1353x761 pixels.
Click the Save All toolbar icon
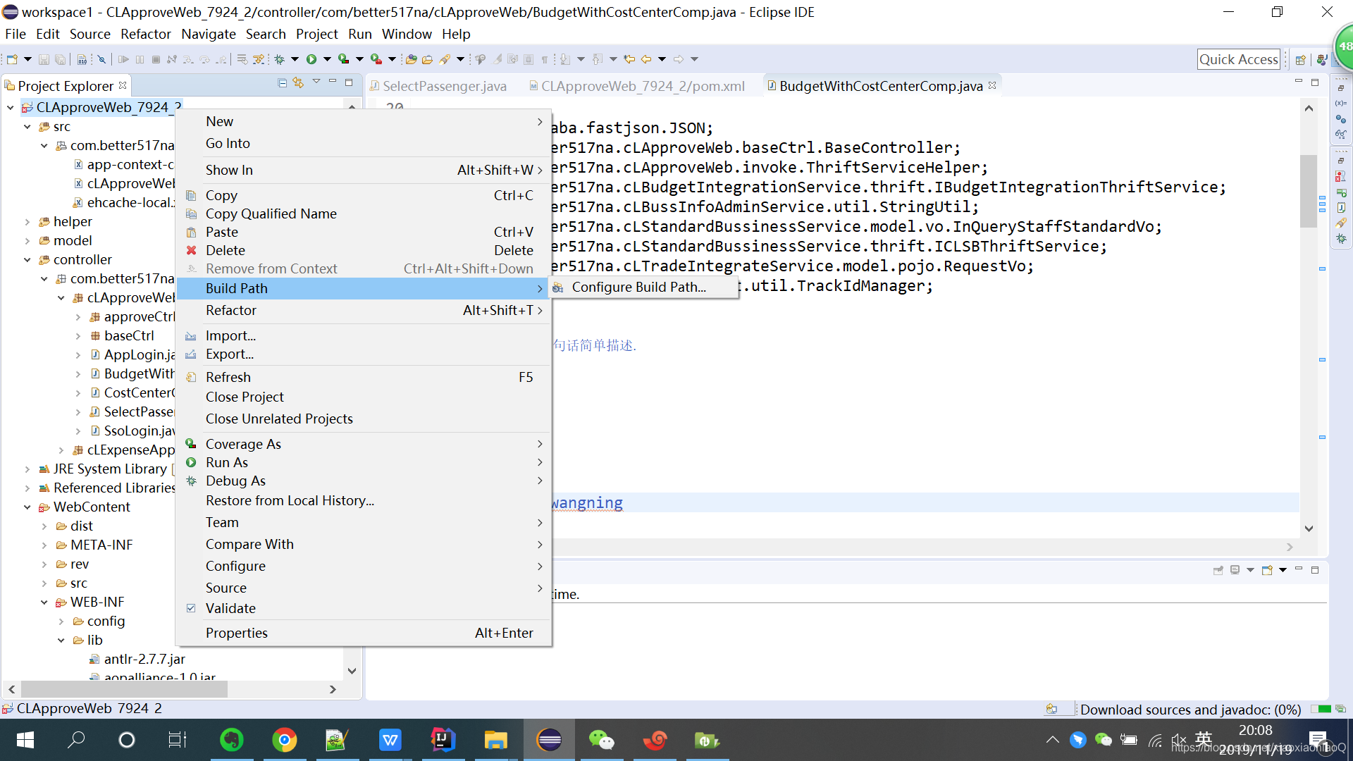coord(61,59)
